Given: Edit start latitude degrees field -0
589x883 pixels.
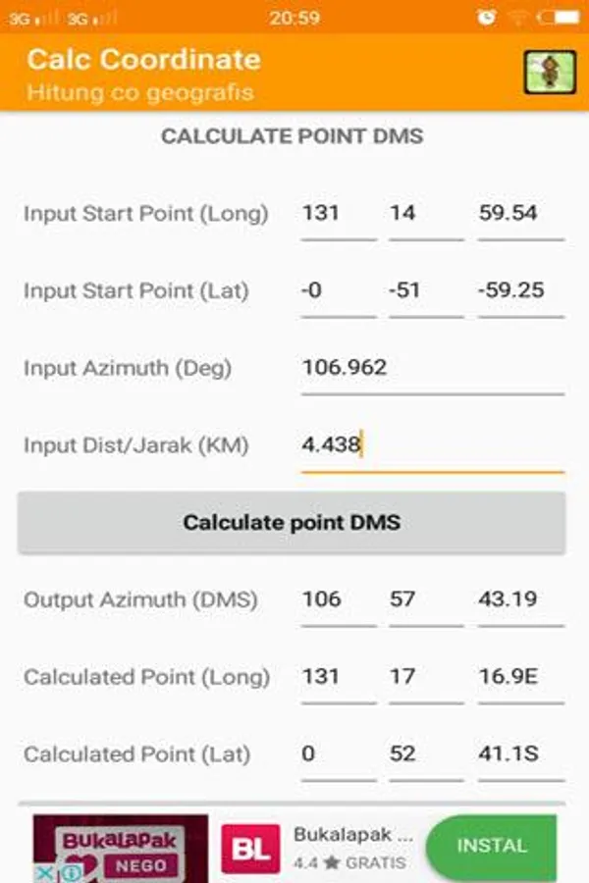Looking at the screenshot, I should point(338,290).
